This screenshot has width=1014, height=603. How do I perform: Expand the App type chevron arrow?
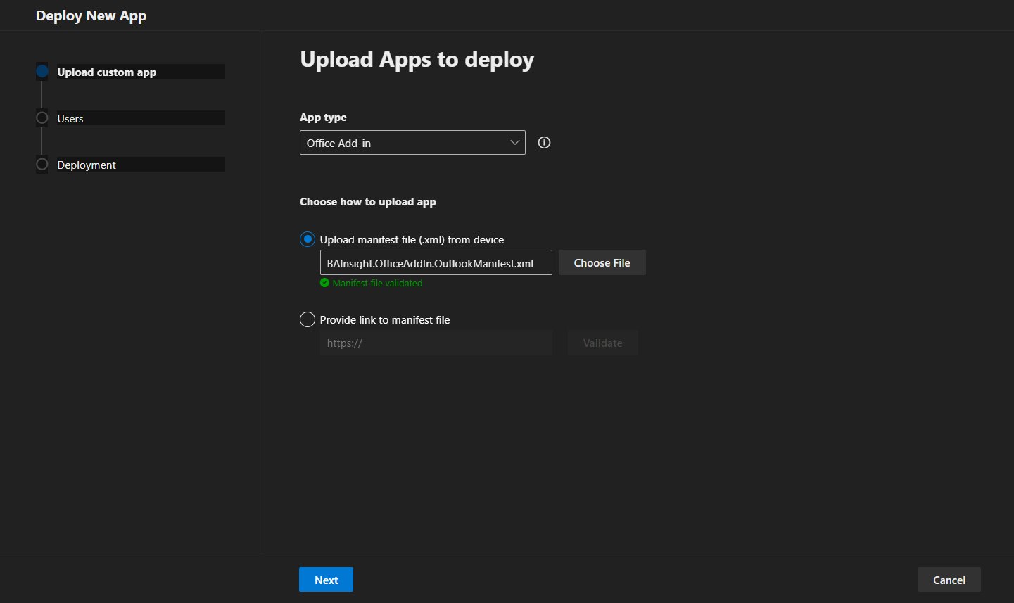click(514, 143)
